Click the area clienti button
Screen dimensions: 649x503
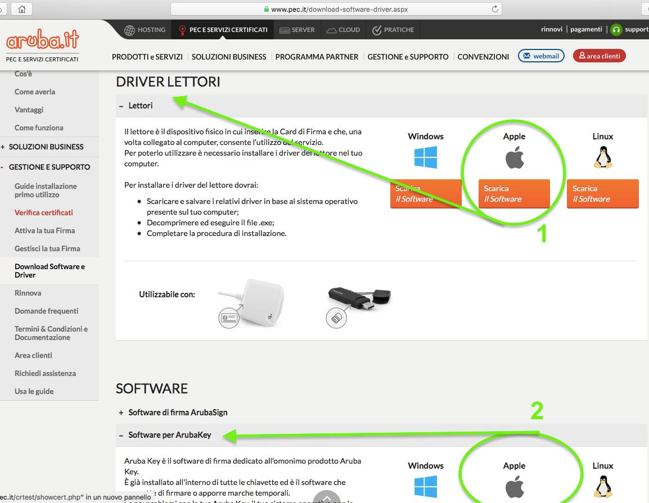[600, 56]
